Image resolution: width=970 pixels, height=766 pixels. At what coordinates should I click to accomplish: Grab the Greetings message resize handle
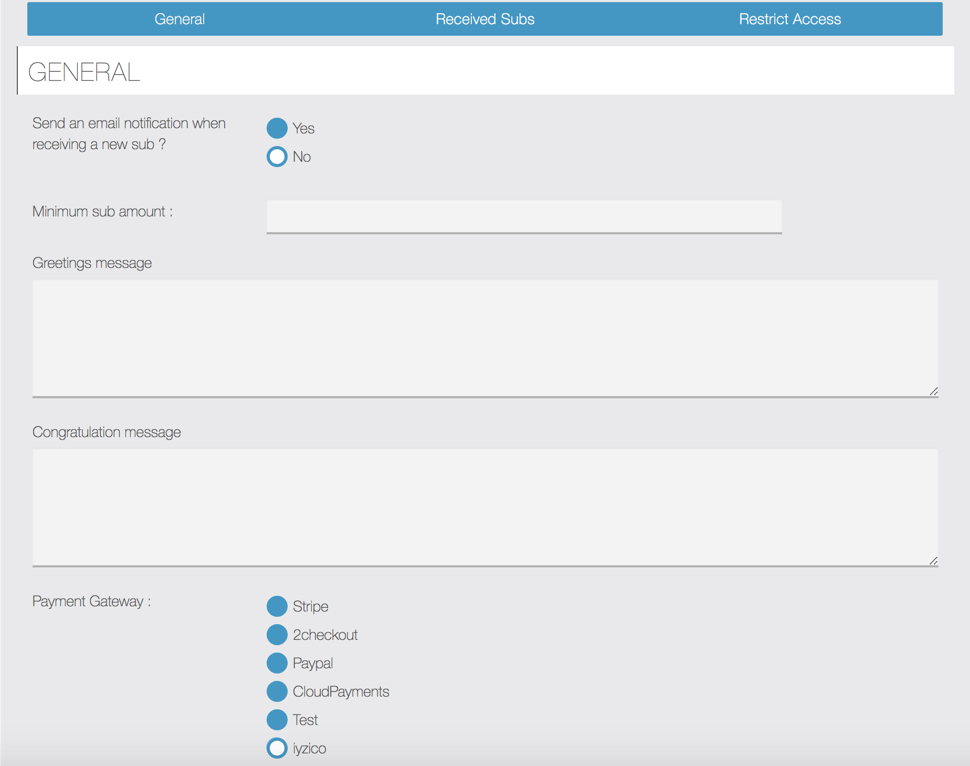[933, 391]
